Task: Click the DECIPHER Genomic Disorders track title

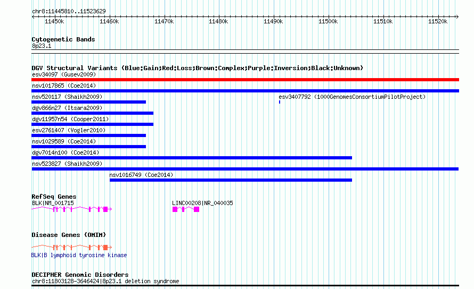Action: click(x=80, y=275)
